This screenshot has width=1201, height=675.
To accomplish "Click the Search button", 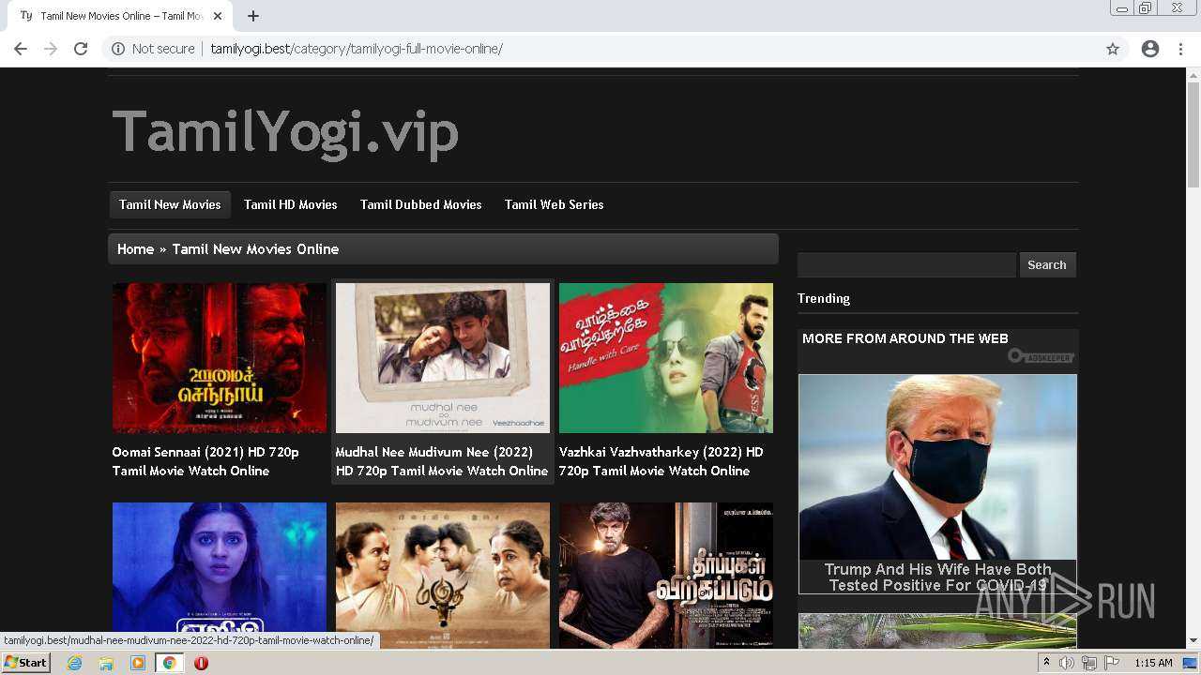I will pos(1047,265).
